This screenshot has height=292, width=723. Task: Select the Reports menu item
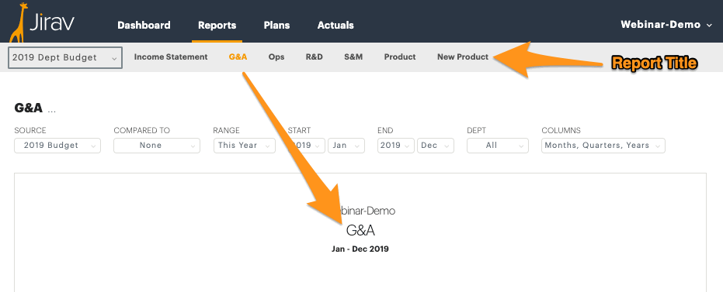pos(217,26)
